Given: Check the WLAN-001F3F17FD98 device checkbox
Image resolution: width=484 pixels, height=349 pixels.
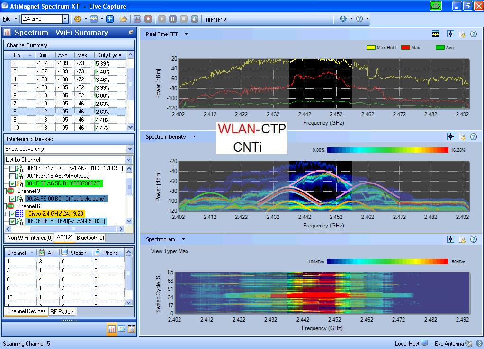Looking at the screenshot, I should (x=12, y=168).
